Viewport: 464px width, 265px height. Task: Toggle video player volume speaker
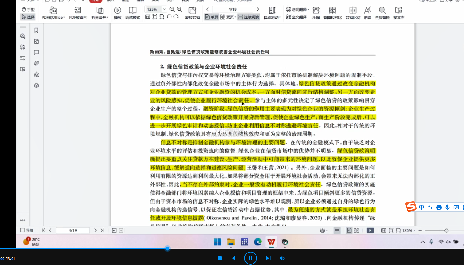pos(282,258)
